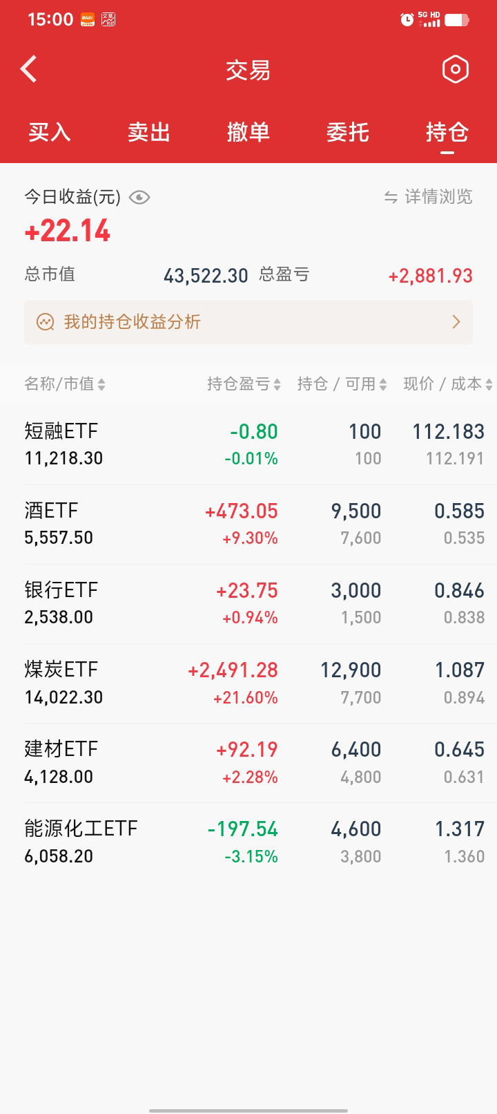
Task: Tap the back arrow icon
Action: coord(29,69)
